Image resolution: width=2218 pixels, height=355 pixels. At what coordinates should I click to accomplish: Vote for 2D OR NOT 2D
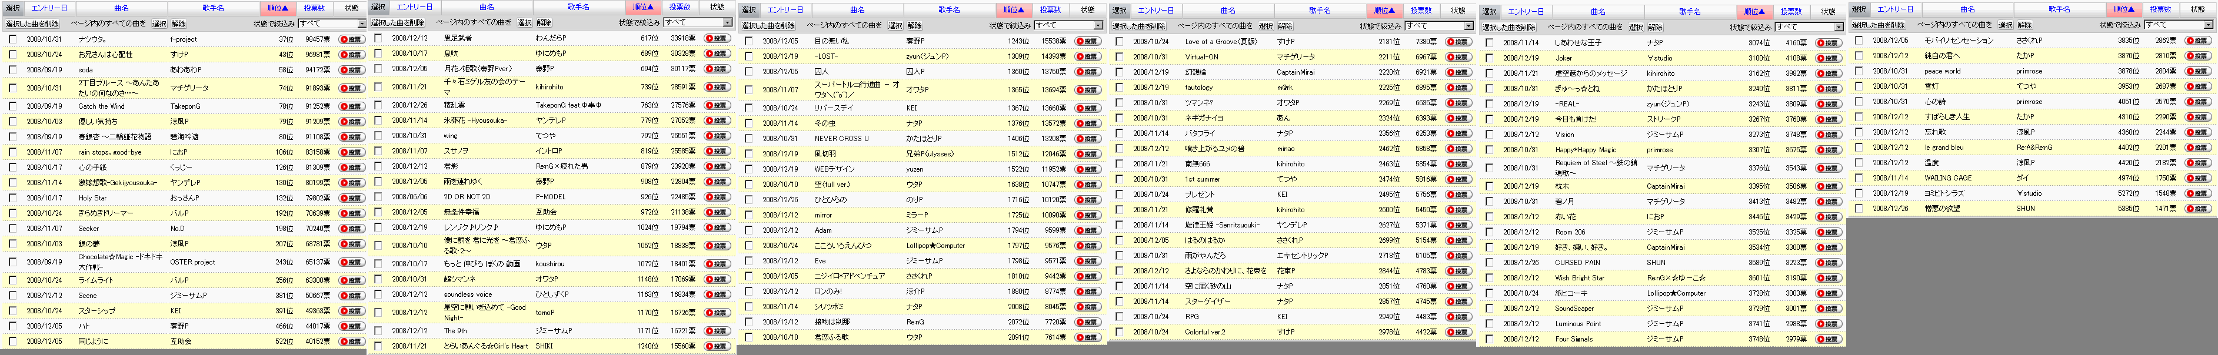pyautogui.click(x=717, y=197)
